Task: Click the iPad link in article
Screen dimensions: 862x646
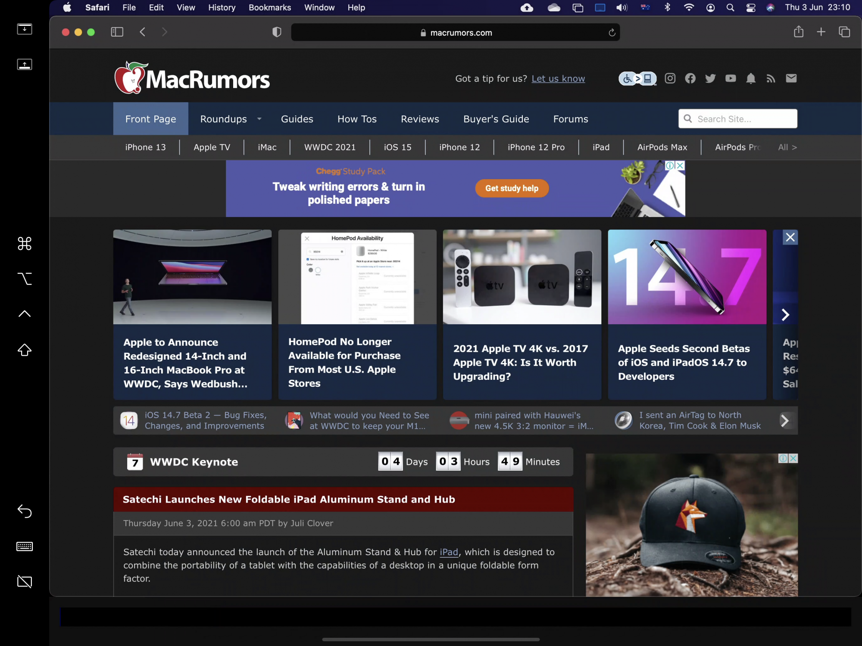Action: (x=449, y=552)
